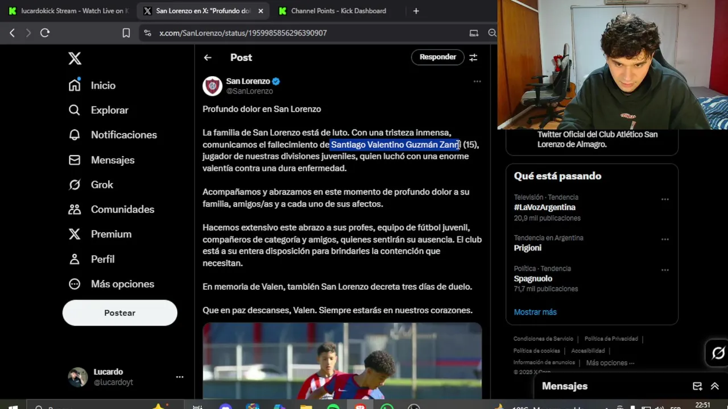Image resolution: width=728 pixels, height=409 pixels.
Task: Open Premium in the sidebar
Action: tap(100, 234)
